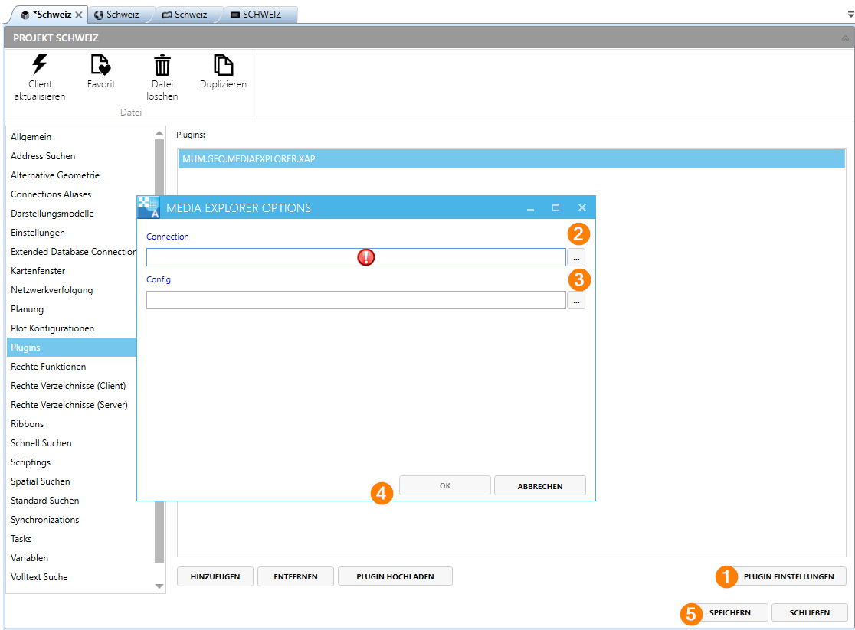
Task: Click the Favorit icon
Action: [x=101, y=64]
